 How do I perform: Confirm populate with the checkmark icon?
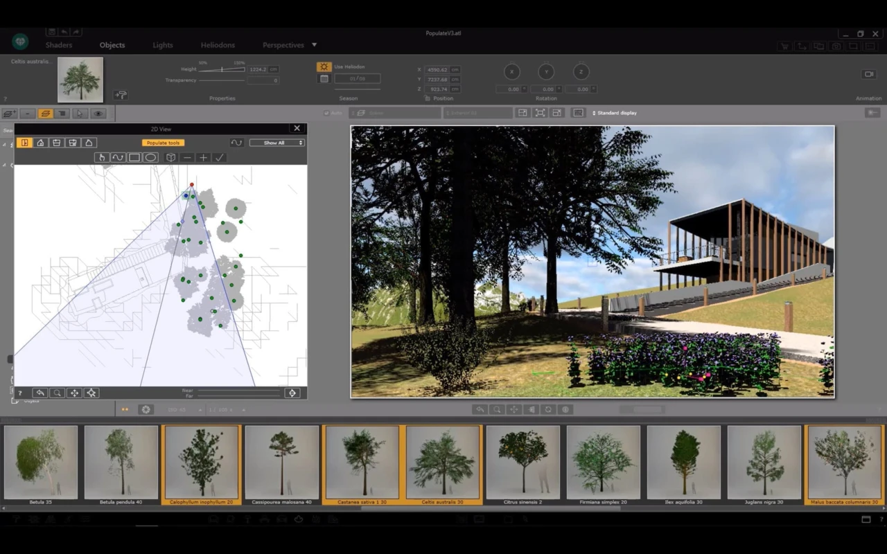pyautogui.click(x=220, y=158)
